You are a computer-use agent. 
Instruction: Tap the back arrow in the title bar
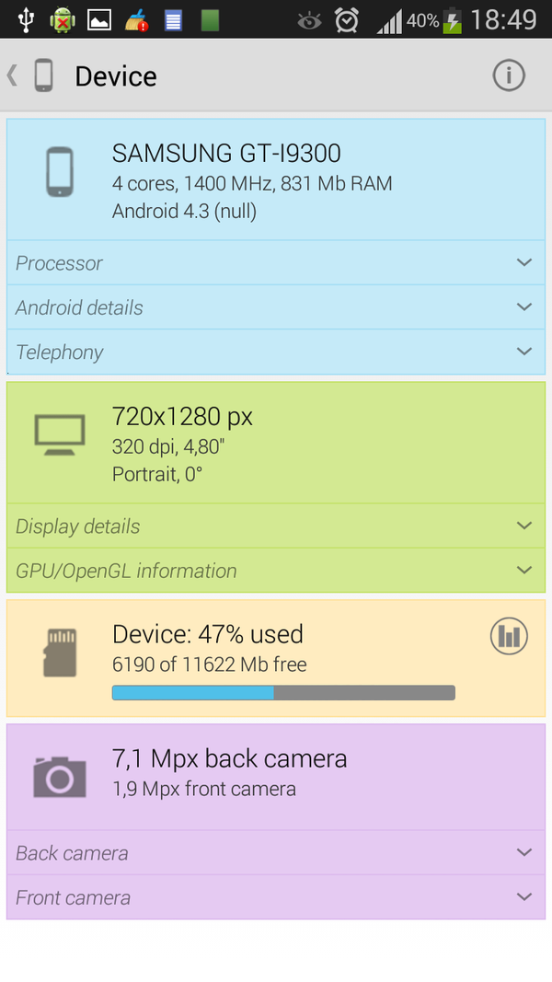[11, 75]
